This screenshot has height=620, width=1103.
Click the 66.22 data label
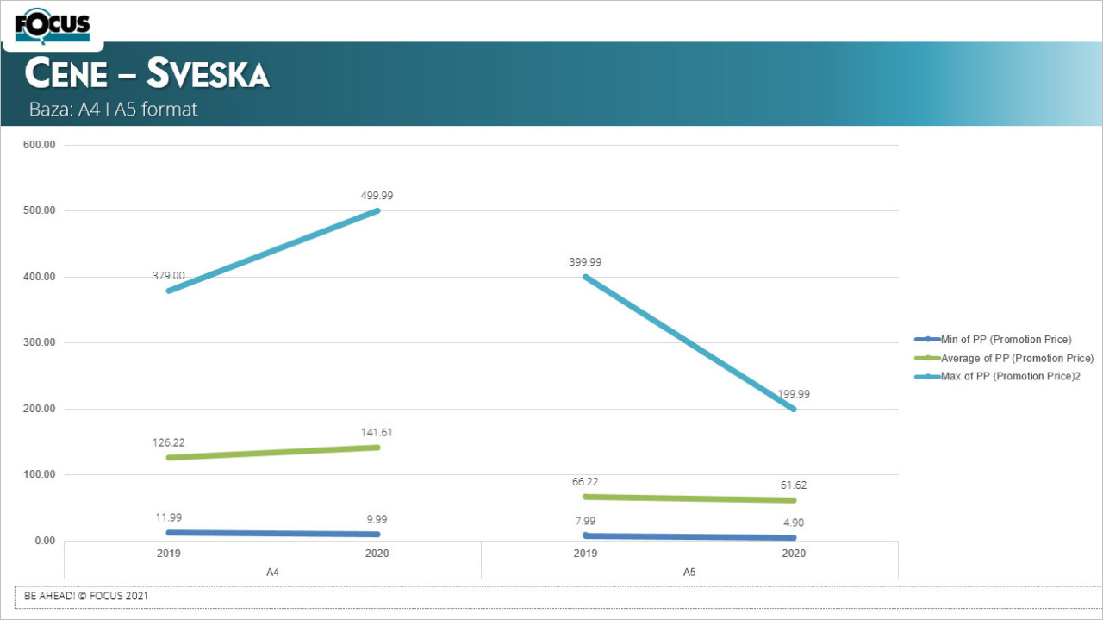pyautogui.click(x=585, y=482)
